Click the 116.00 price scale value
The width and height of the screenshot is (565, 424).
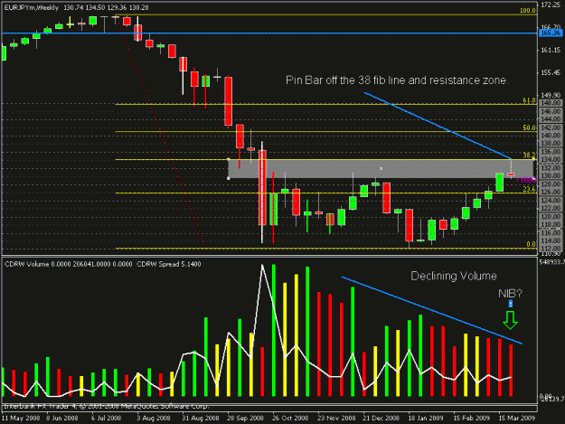pyautogui.click(x=551, y=232)
